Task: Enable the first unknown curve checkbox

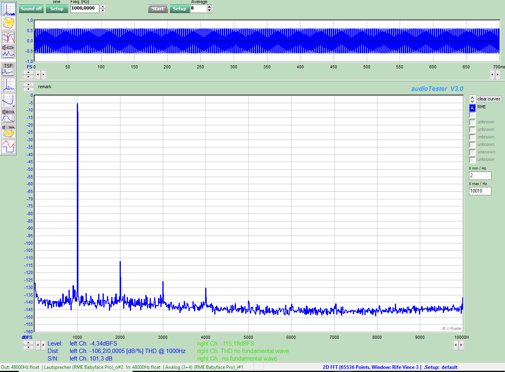Action: pos(472,122)
